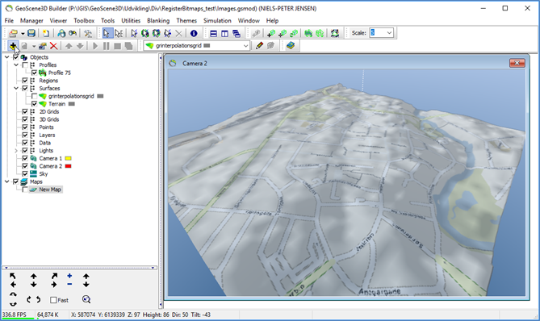Open the dropdown arrow next to open folder icon
This screenshot has width=540, height=321.
(x=23, y=34)
